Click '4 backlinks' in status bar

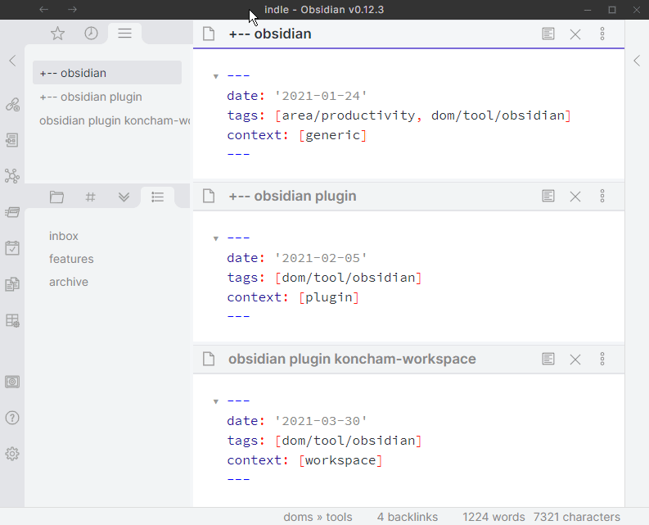[x=408, y=517]
